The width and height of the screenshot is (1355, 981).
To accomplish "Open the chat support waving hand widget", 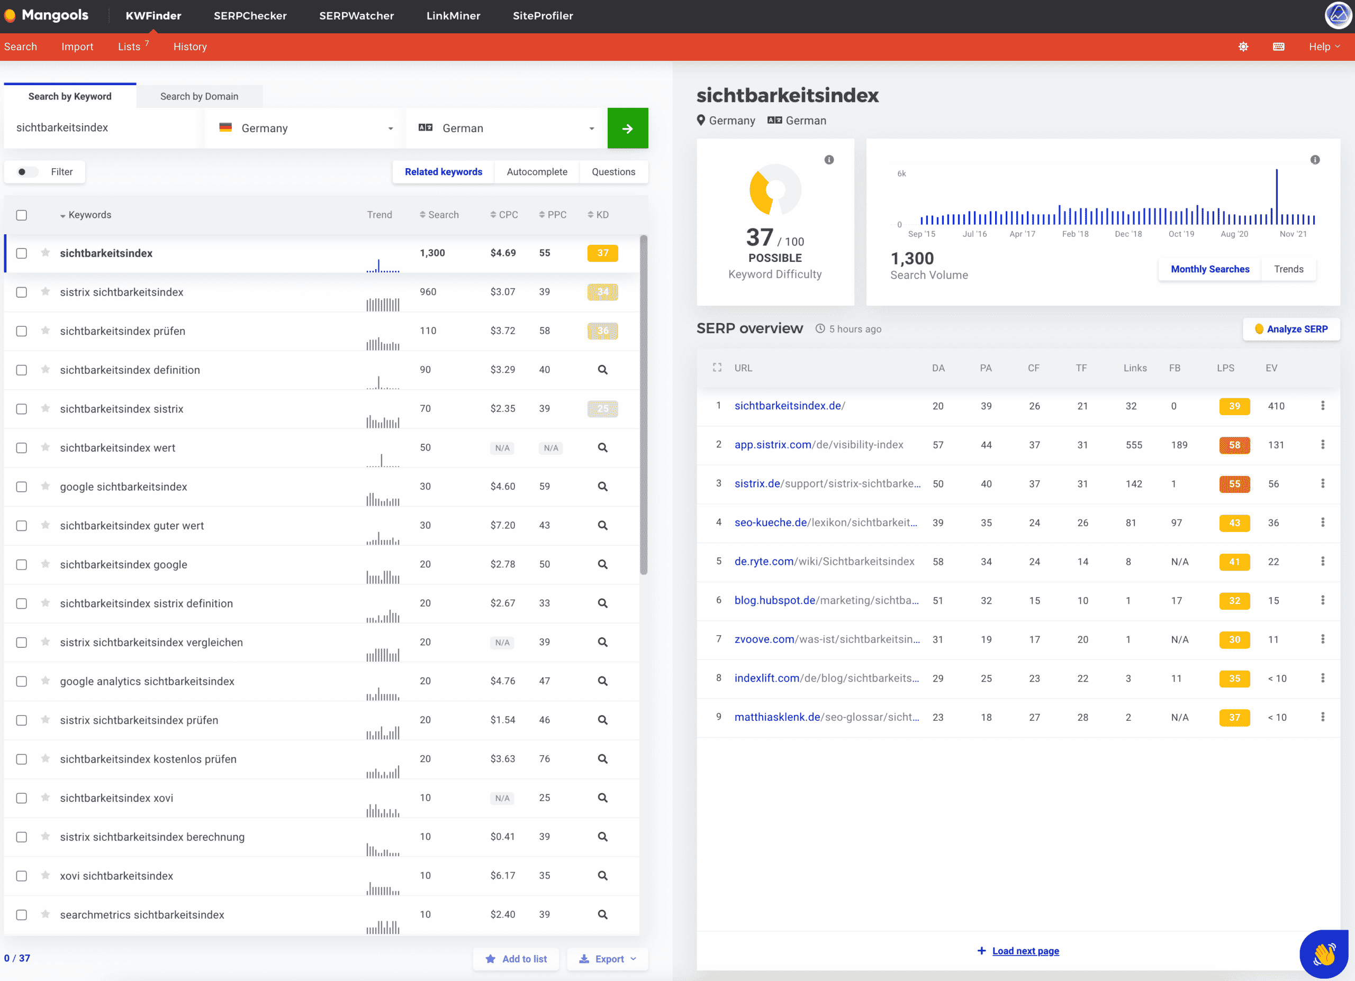I will click(1324, 954).
